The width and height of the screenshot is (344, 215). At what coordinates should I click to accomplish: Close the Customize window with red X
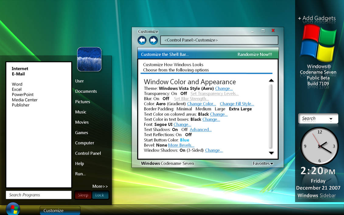pyautogui.click(x=273, y=30)
